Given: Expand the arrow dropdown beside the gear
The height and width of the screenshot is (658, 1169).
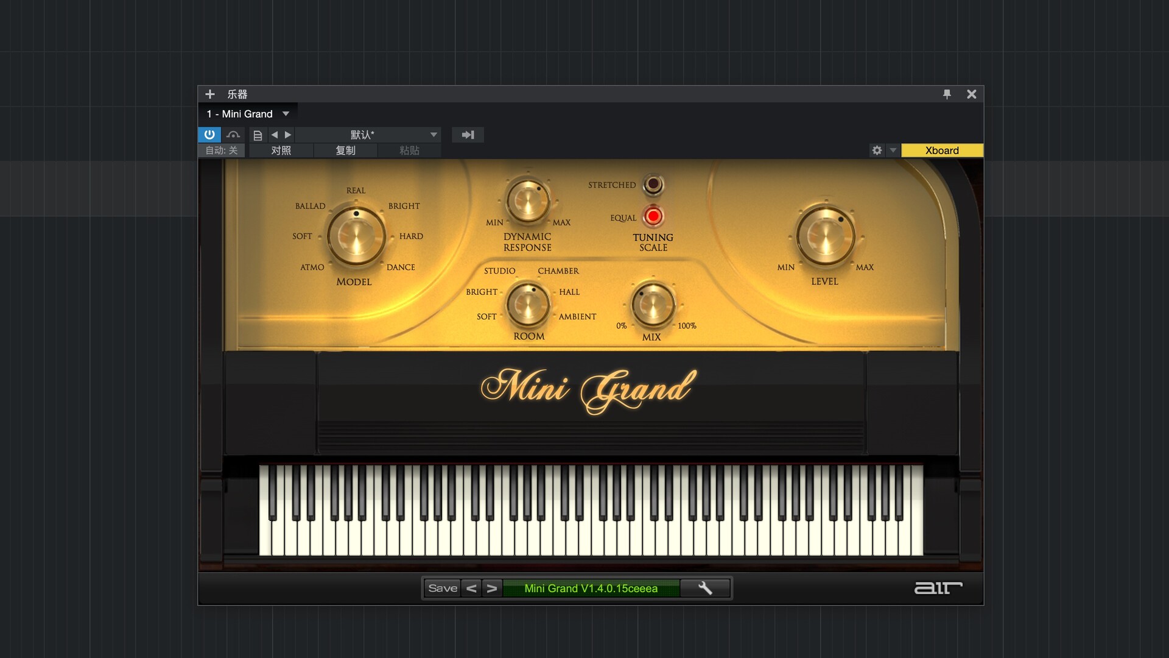Looking at the screenshot, I should (x=893, y=150).
